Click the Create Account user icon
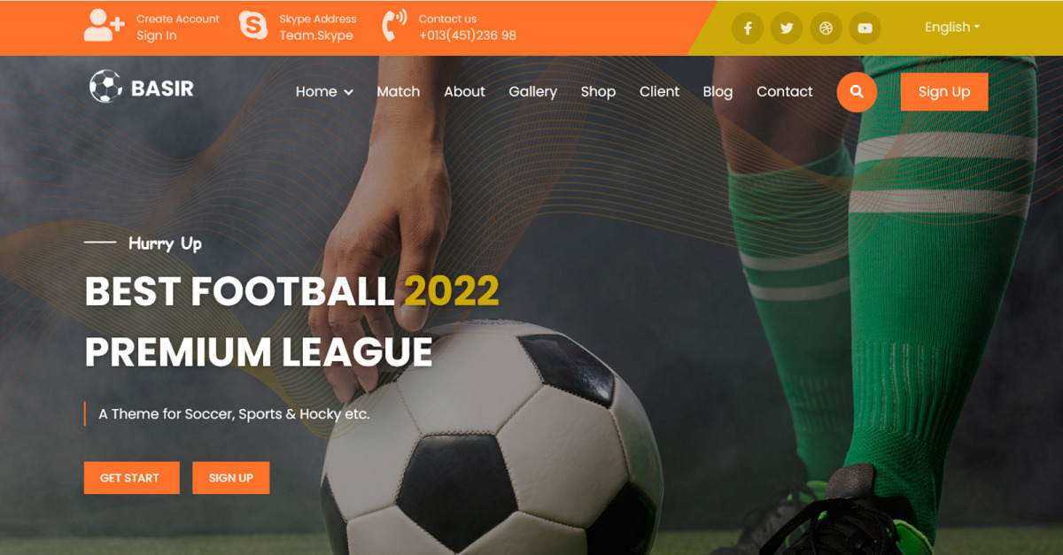The width and height of the screenshot is (1063, 555). (x=105, y=26)
